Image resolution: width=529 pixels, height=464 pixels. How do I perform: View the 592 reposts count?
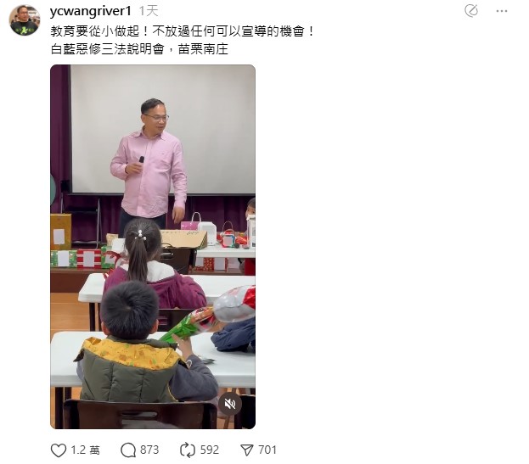[x=210, y=450]
